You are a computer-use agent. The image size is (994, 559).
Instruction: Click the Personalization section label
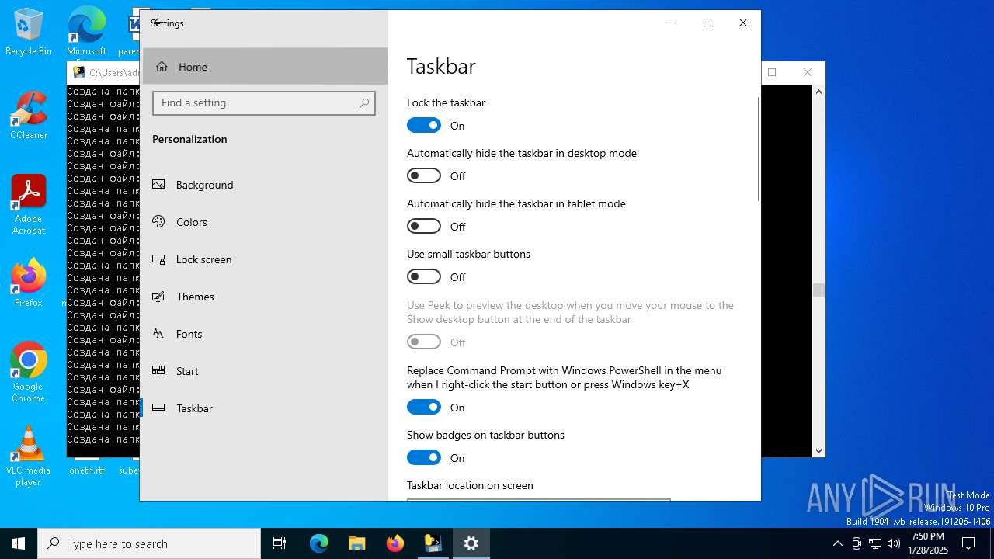pos(189,139)
